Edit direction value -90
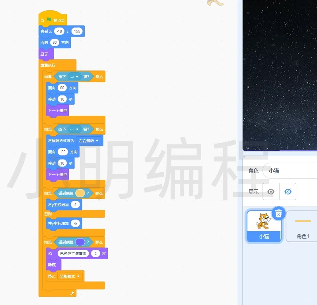The height and width of the screenshot is (305, 317). 63,152
